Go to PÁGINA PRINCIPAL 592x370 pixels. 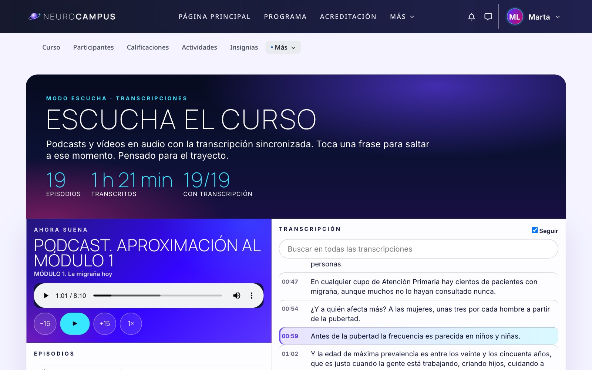tap(215, 17)
